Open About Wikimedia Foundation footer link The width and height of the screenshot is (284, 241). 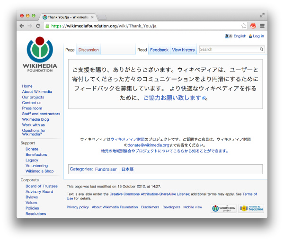click(115, 207)
